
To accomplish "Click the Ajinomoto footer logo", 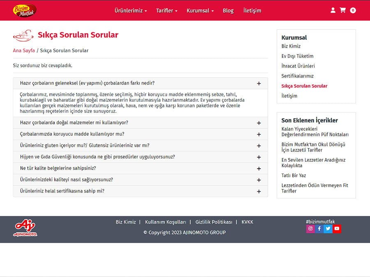I will coord(25,229).
